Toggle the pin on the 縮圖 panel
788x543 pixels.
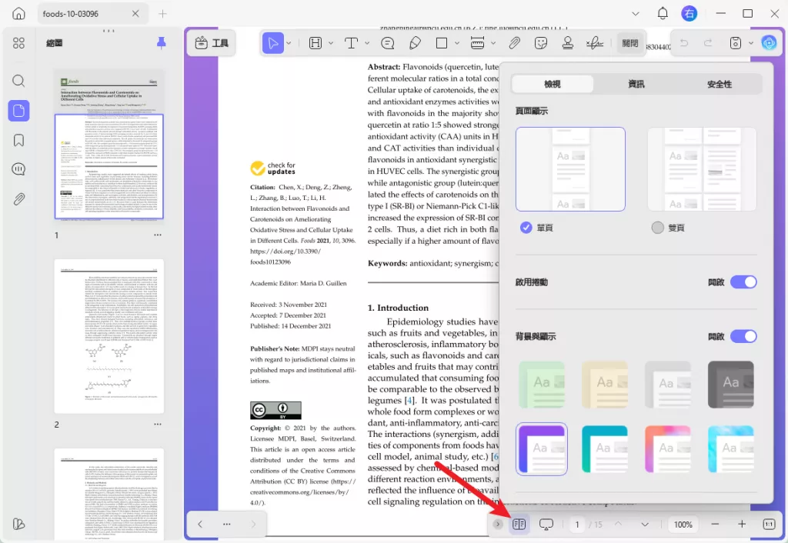(162, 43)
